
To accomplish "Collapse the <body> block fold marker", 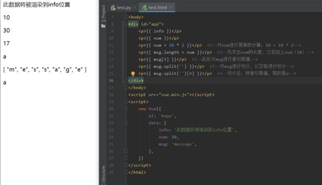I will pos(126,17).
